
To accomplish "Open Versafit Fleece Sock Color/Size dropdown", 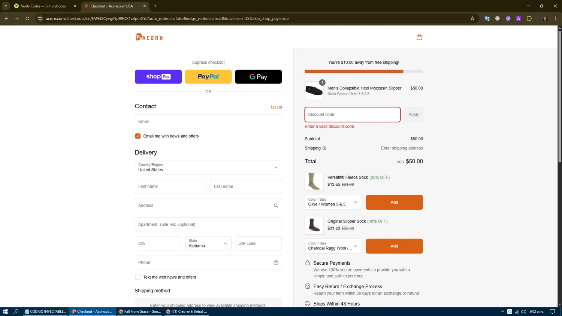I will tap(333, 202).
